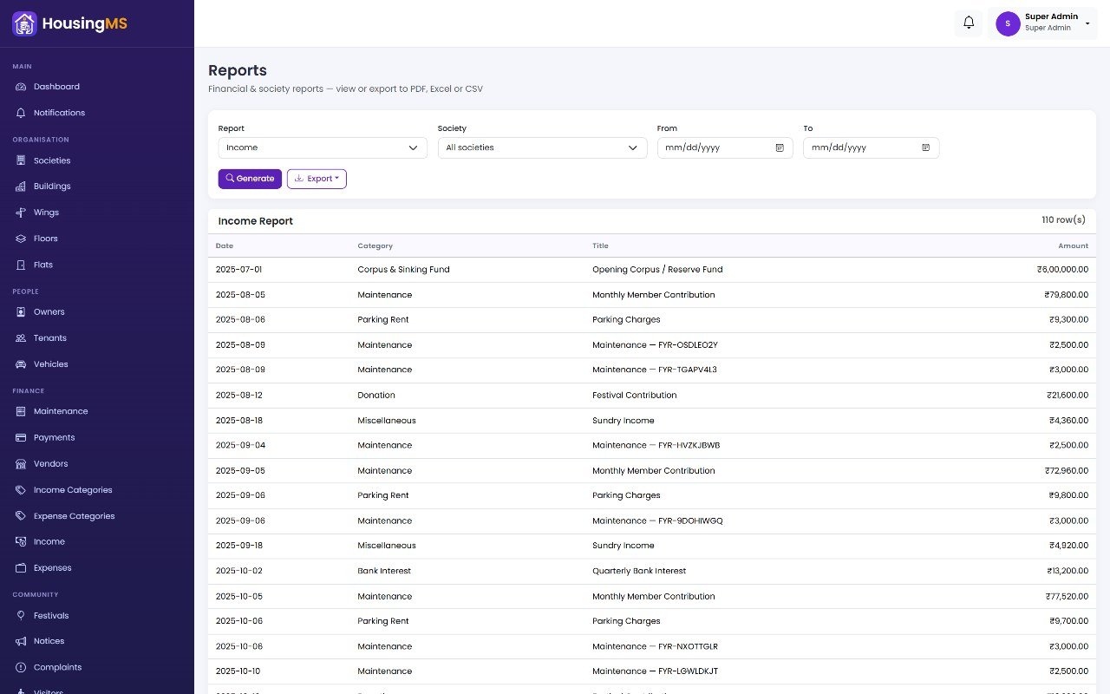Click the Payments sidebar icon

point(21,437)
